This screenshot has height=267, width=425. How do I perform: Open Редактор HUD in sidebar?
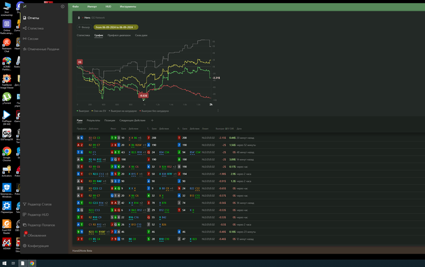tap(36, 214)
